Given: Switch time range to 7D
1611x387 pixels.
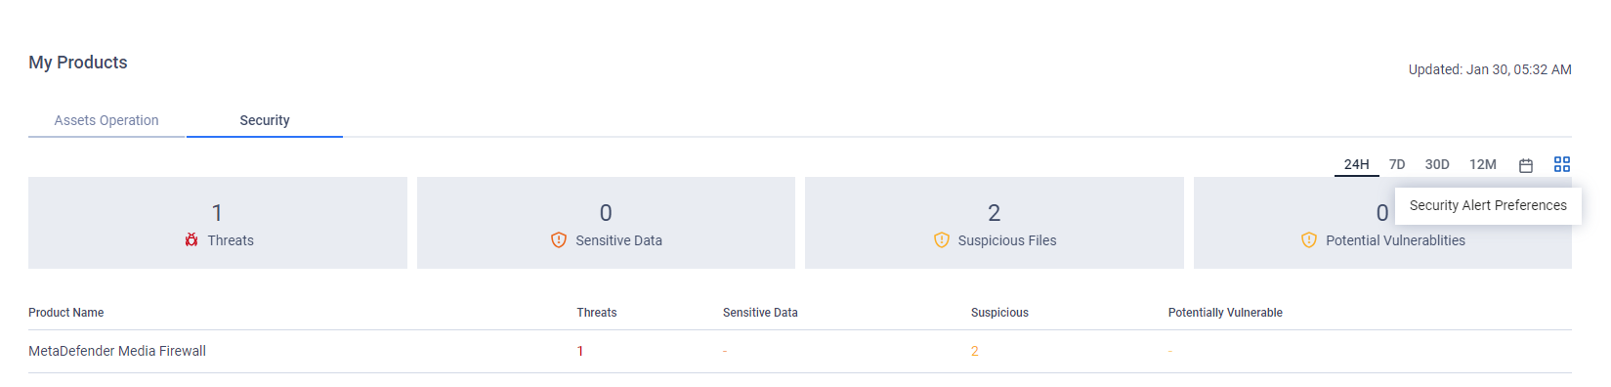Looking at the screenshot, I should tap(1397, 164).
